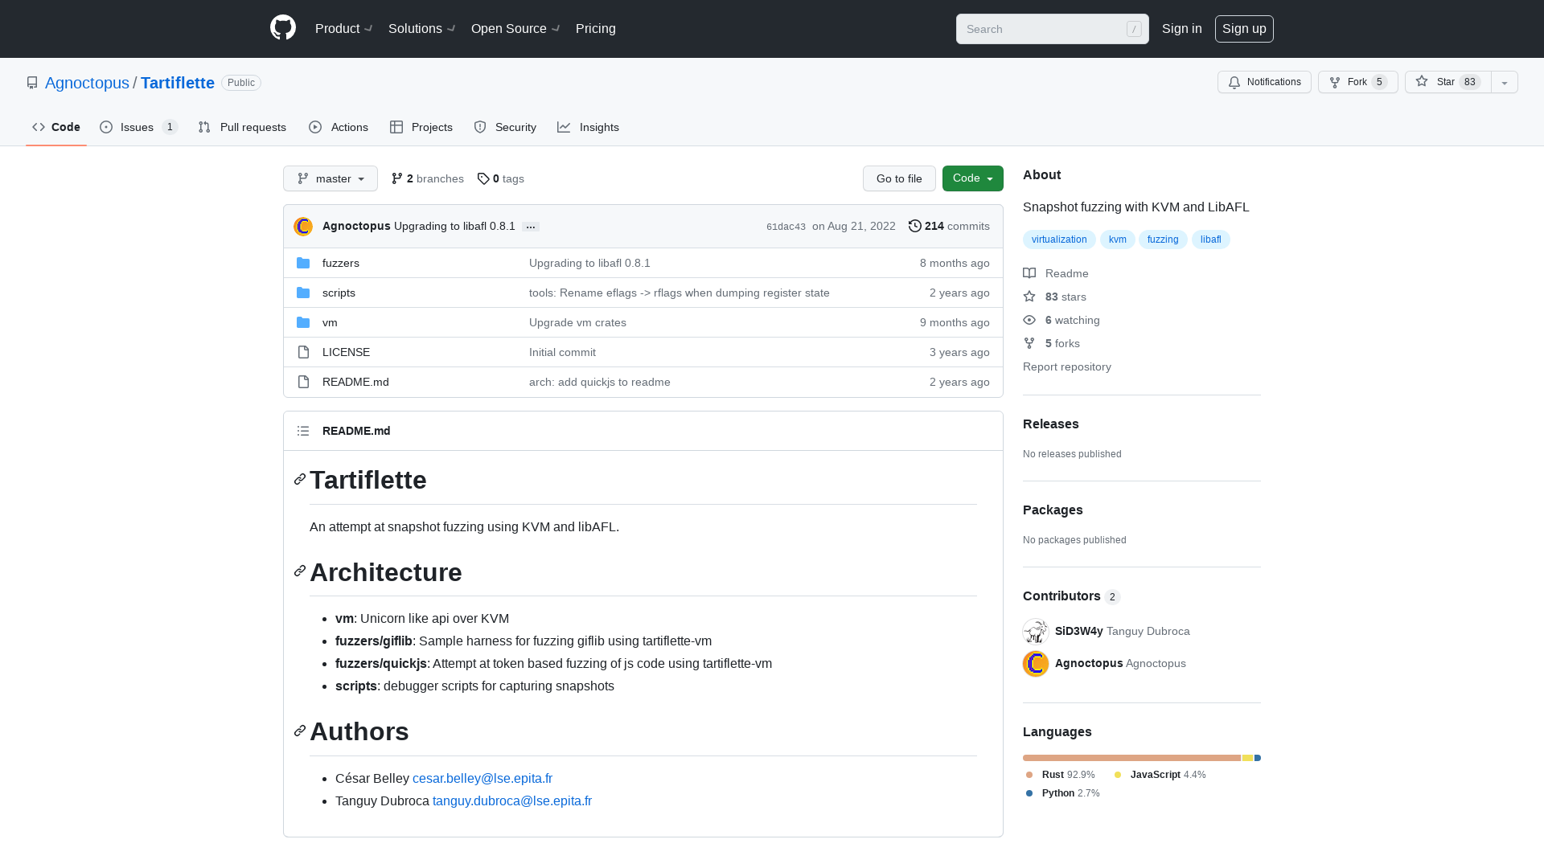The height and width of the screenshot is (868, 1544).
Task: Copy the Authors heading anchor link
Action: [300, 731]
